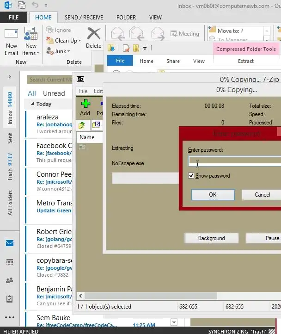The height and width of the screenshot is (334, 281).
Task: Click the Undo arrow in Outlook title bar
Action: (35, 5)
